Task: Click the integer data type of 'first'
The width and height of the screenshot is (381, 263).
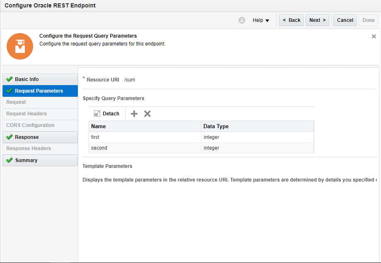Action: click(212, 137)
